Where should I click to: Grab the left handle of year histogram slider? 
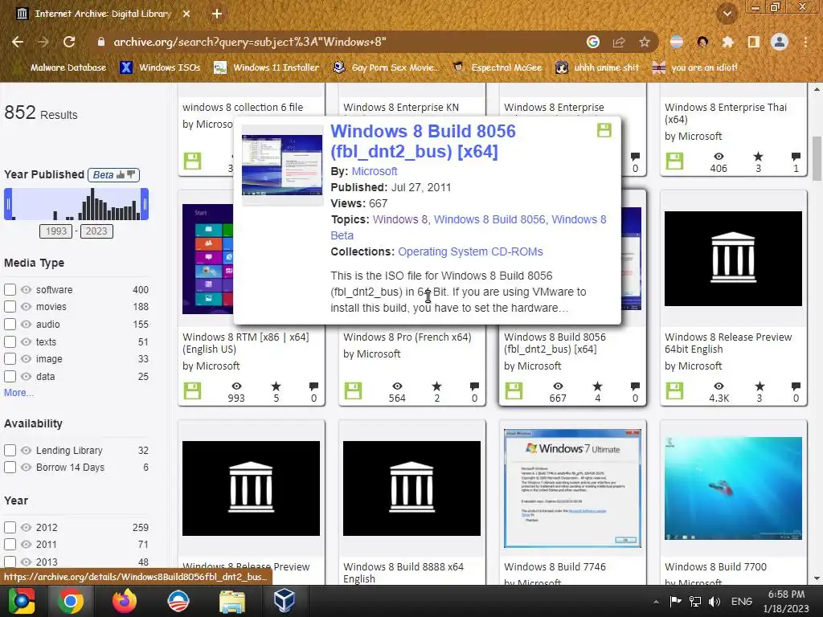8,204
